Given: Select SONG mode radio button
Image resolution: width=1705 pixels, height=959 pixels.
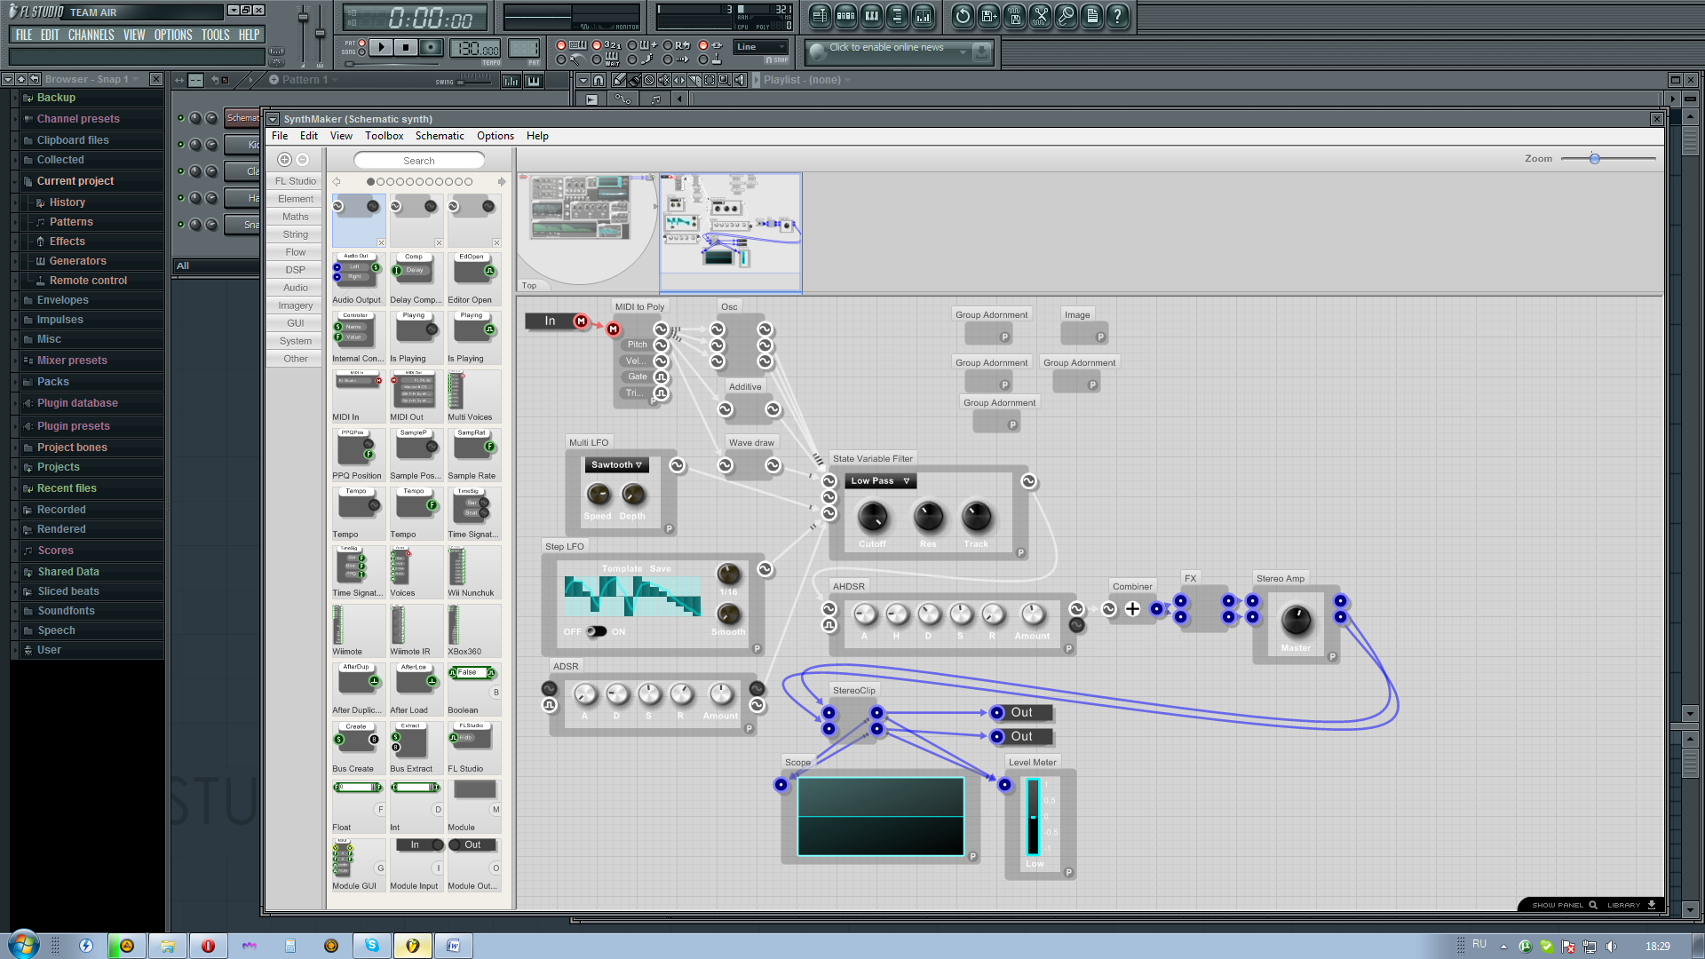Looking at the screenshot, I should (363, 52).
